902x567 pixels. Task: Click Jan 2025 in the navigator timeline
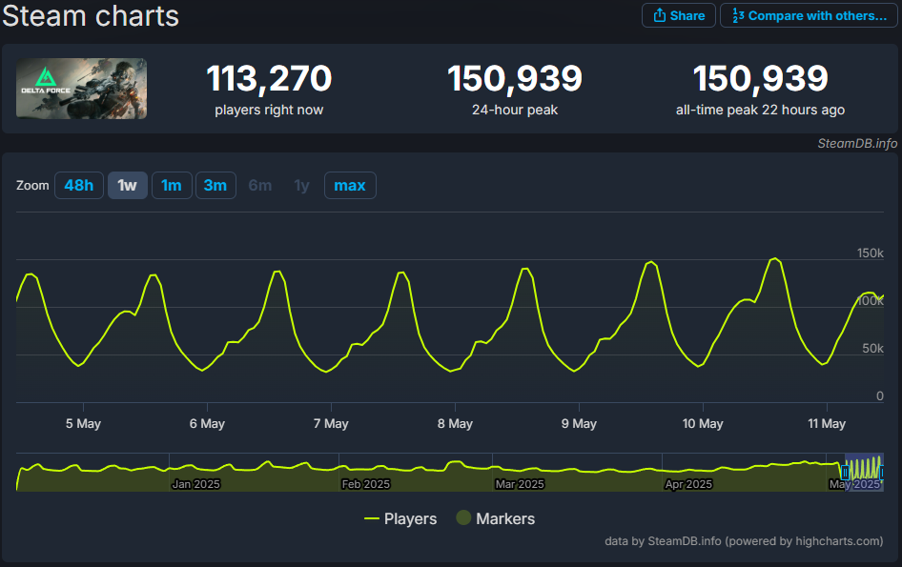[196, 484]
